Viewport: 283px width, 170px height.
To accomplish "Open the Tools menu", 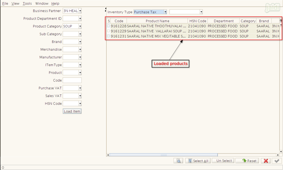I will point(27,3).
